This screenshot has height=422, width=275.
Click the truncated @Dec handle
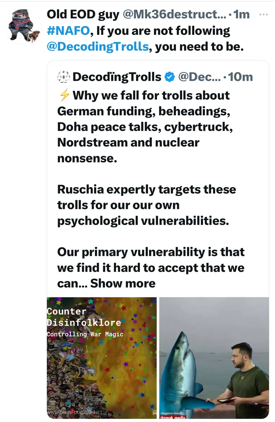click(199, 77)
